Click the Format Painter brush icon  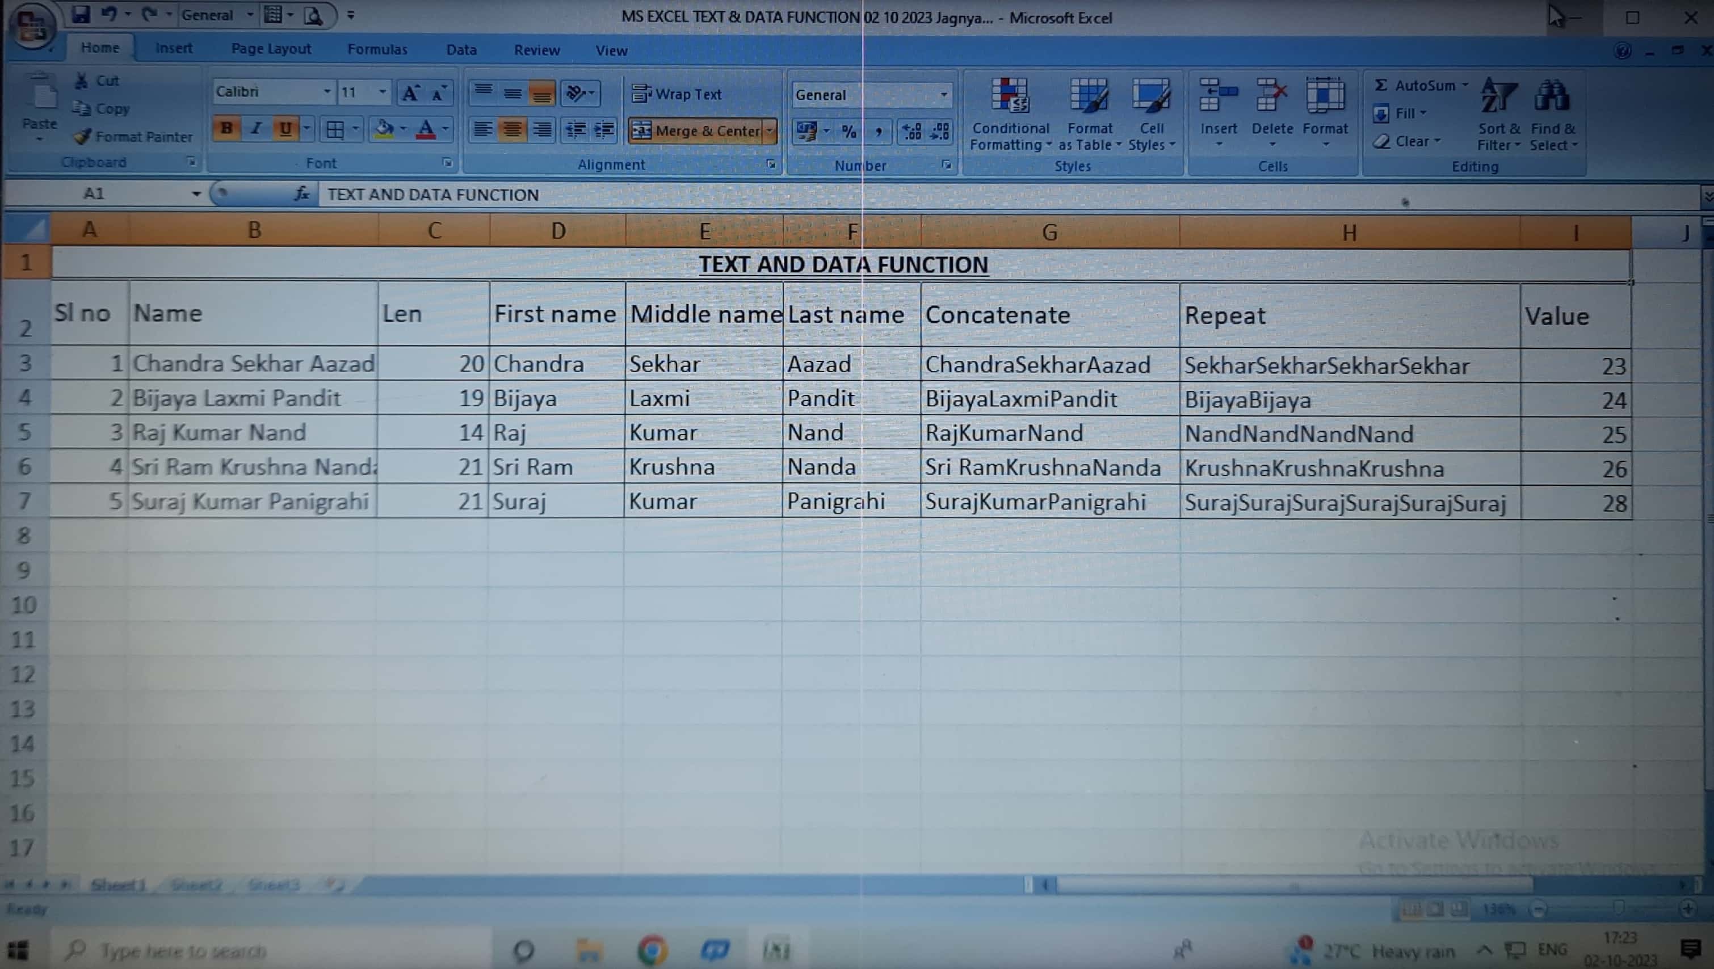[x=83, y=136]
